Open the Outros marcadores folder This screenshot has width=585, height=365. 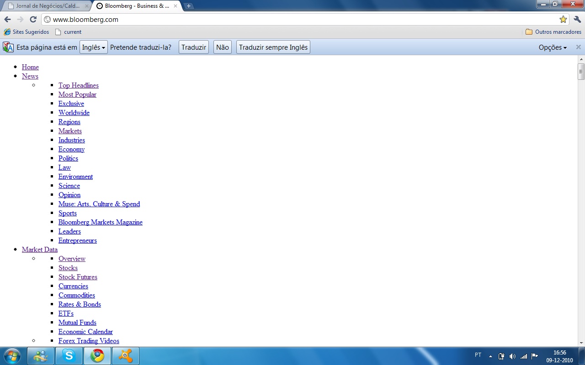[553, 32]
